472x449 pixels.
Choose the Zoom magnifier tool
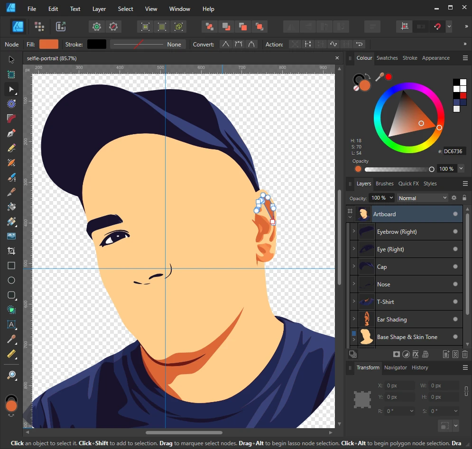point(11,375)
